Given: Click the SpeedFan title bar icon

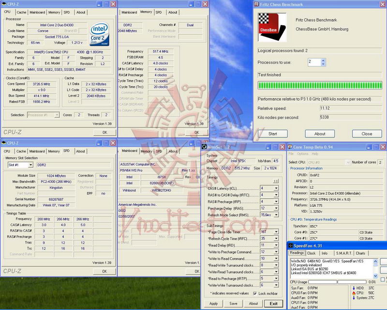Looking at the screenshot, I should [291, 246].
